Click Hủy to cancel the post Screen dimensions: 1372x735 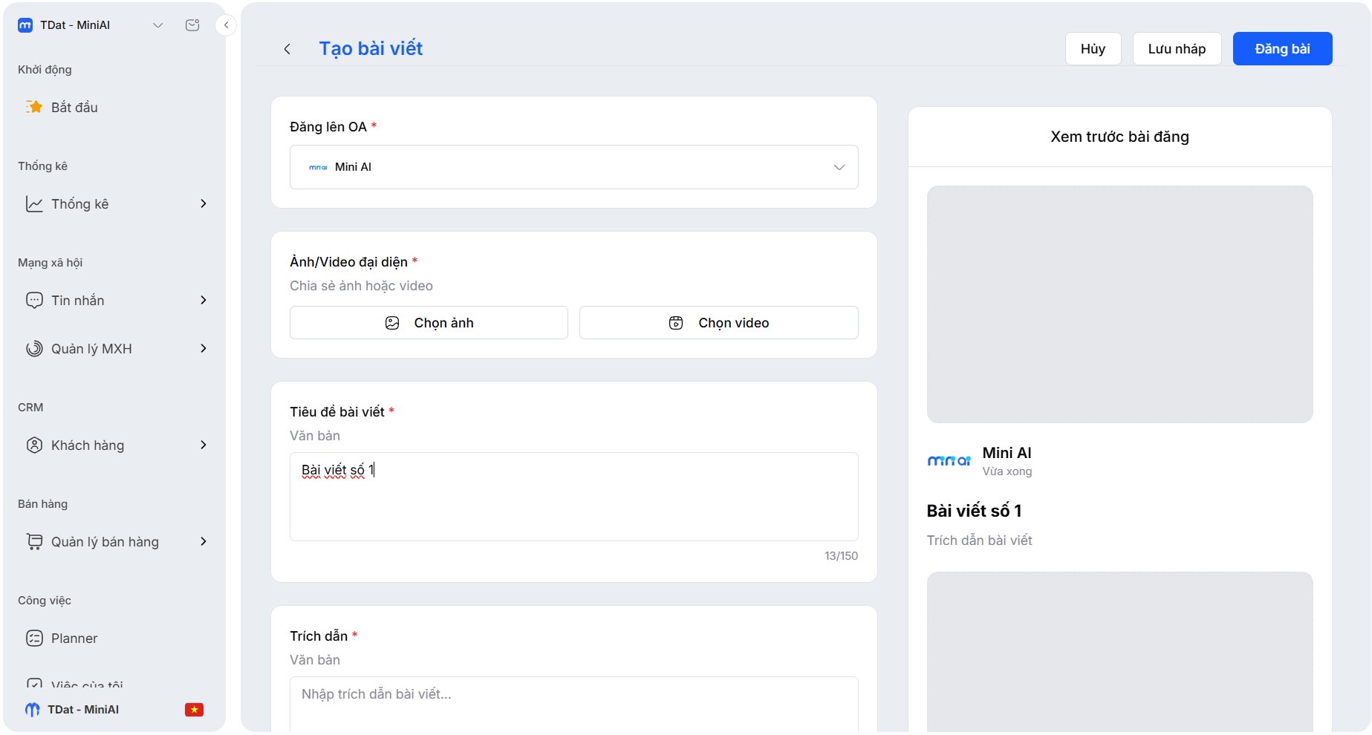point(1093,49)
